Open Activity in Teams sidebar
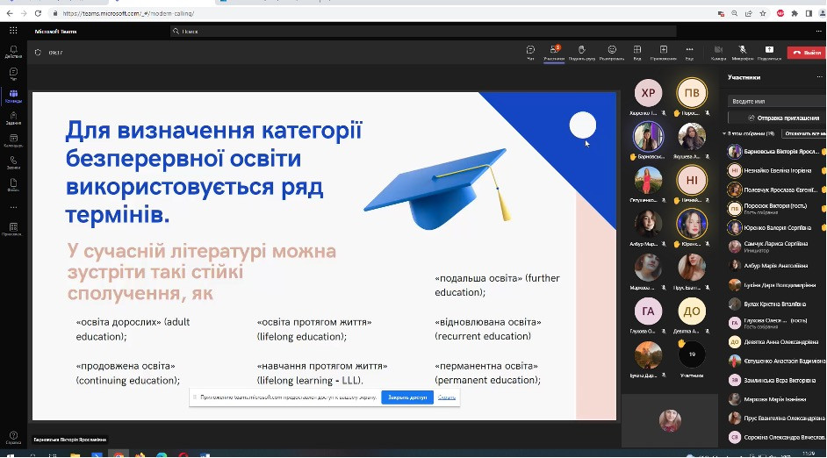This screenshot has width=827, height=458. [13, 52]
